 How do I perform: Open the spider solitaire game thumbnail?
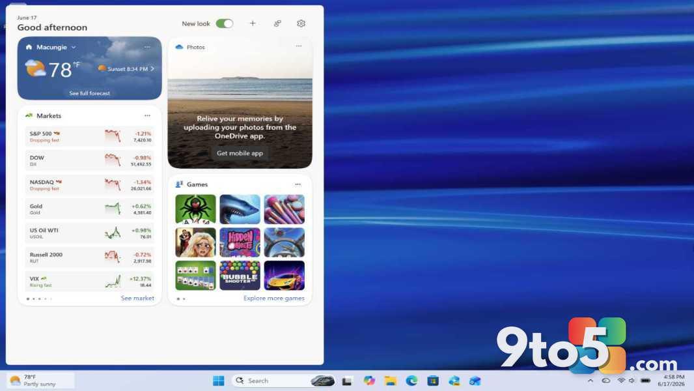(195, 209)
